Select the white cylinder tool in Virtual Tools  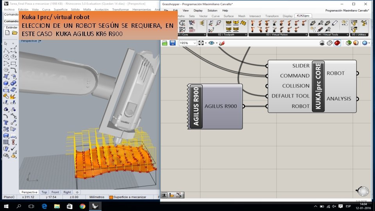335,23
